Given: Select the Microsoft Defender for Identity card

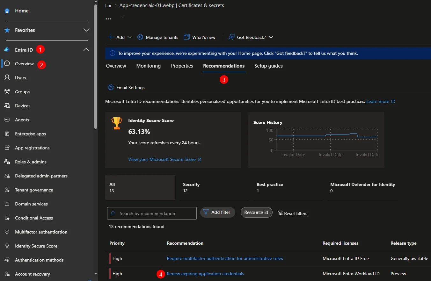Looking at the screenshot, I should pyautogui.click(x=362, y=187).
